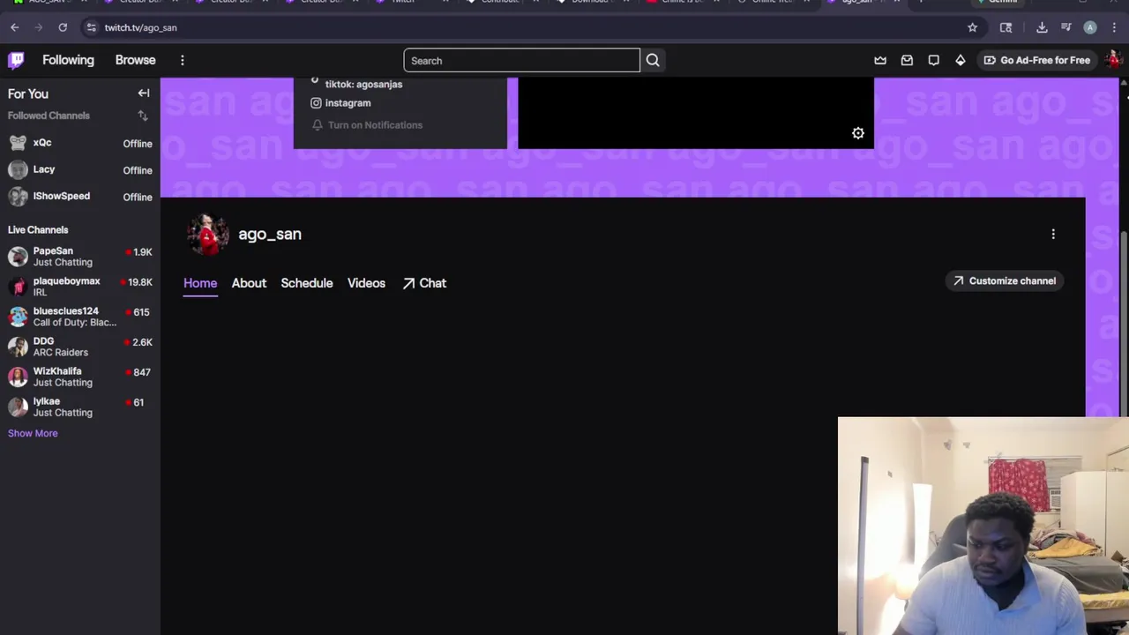Open bluesclues124 live channel
1129x635 pixels.
[x=80, y=317]
